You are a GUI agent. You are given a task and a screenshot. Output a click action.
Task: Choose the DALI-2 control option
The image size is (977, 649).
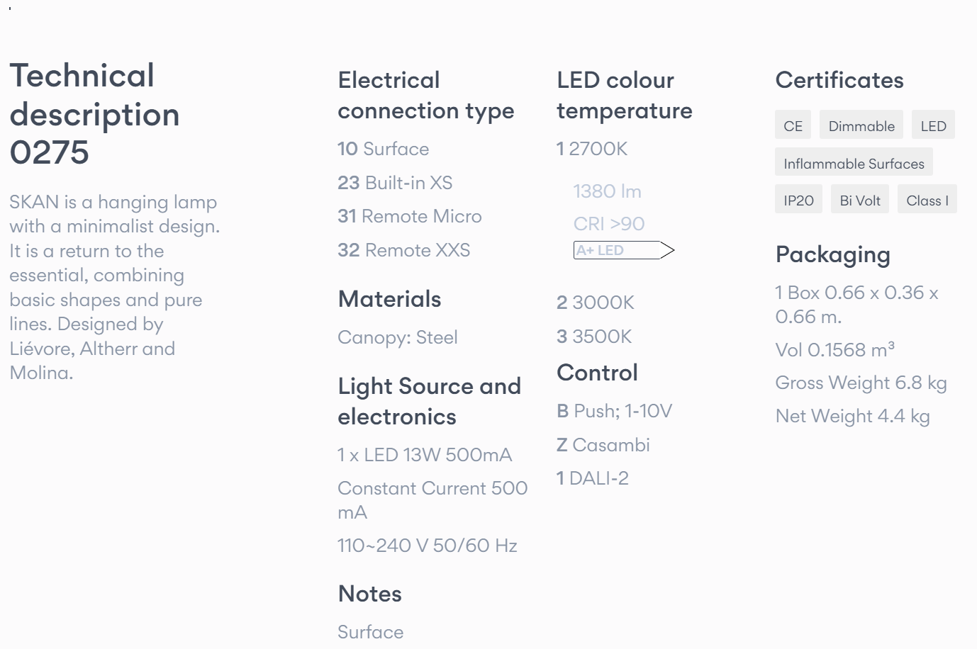click(592, 478)
